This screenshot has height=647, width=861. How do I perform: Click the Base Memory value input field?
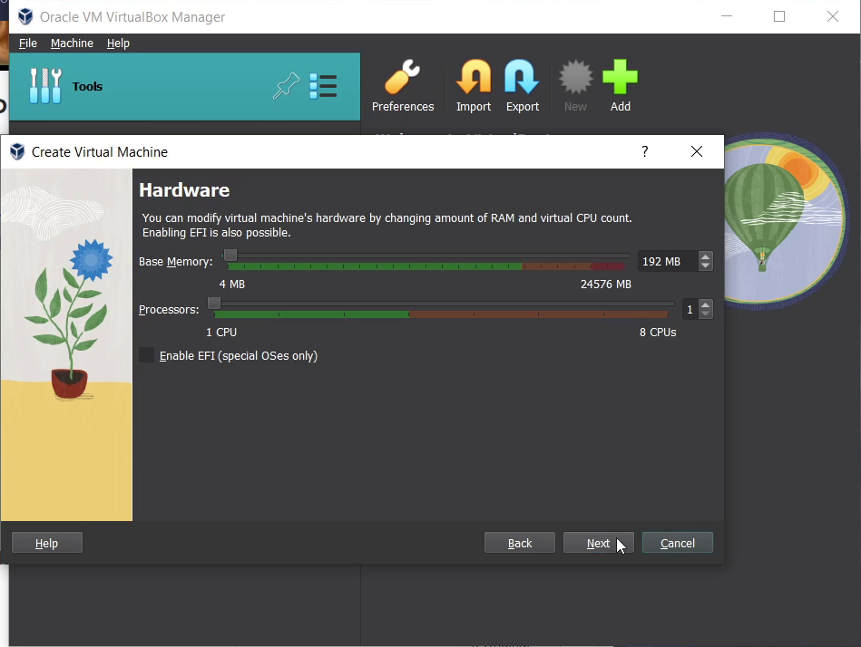666,261
